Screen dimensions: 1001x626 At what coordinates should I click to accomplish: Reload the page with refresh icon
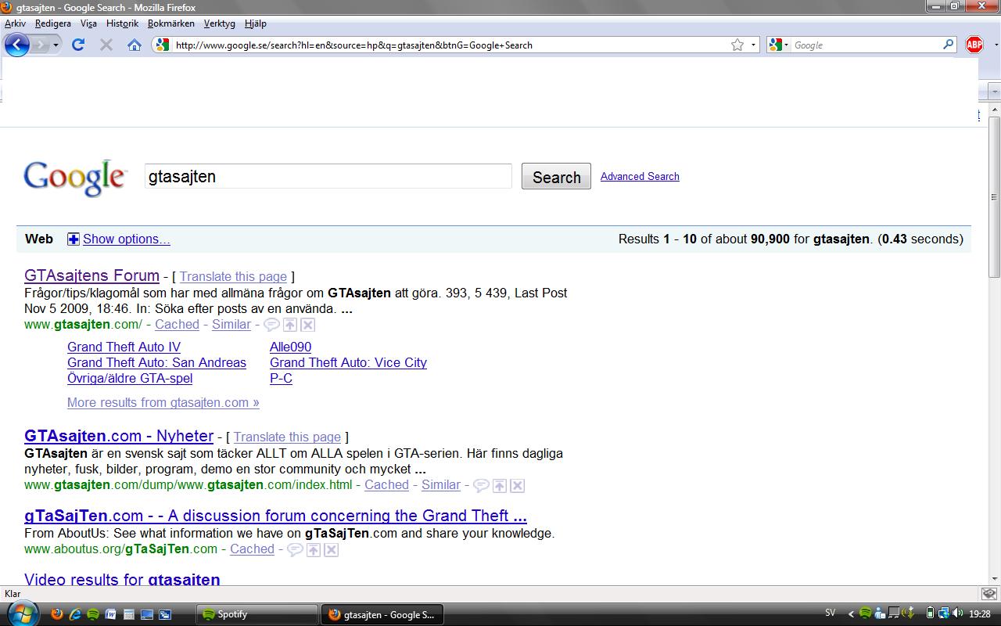78,45
